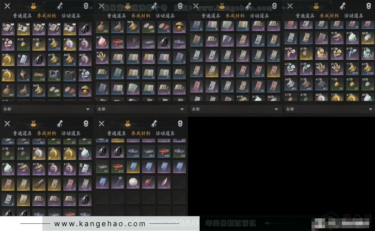Viewport: 375px width, 231px height.
Task: Select the 61阶 gold ore count 2145
Action: tap(367, 69)
